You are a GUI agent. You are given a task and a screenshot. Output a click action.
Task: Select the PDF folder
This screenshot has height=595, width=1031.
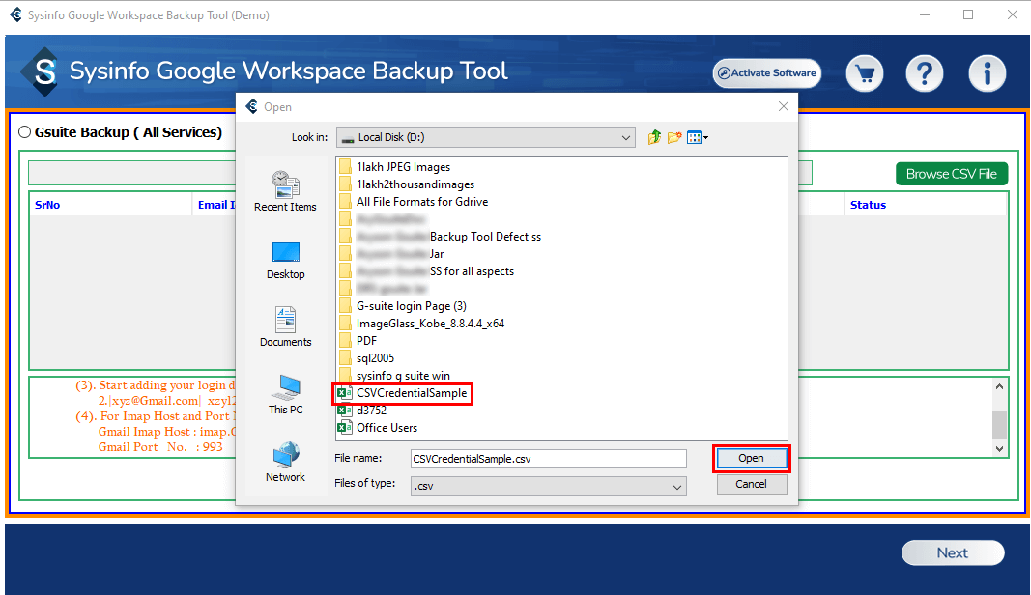coord(358,341)
